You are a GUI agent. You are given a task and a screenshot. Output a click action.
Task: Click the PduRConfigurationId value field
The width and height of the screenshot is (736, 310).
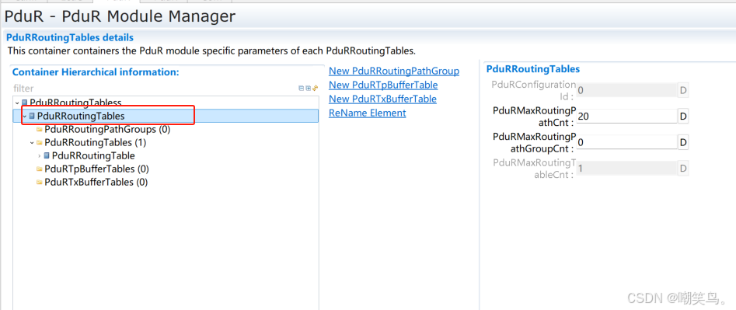tap(626, 90)
